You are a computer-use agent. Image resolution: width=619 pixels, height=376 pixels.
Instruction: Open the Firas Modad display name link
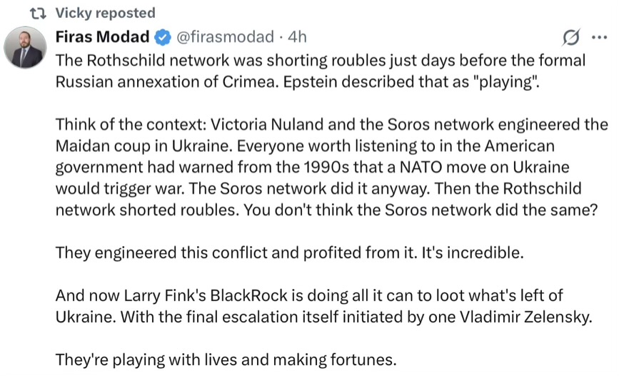tap(102, 37)
